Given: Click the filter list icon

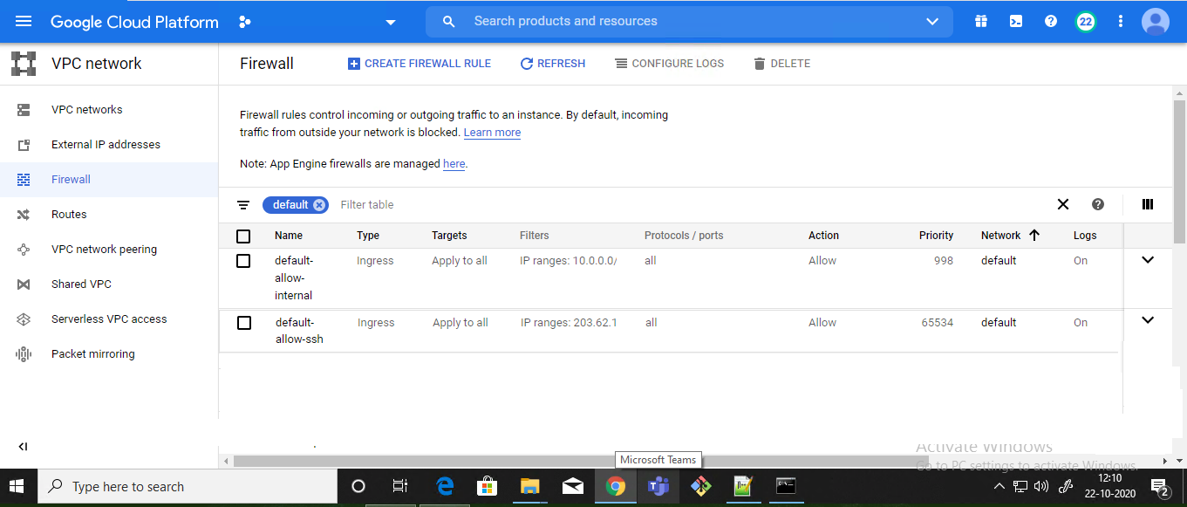Looking at the screenshot, I should point(243,205).
